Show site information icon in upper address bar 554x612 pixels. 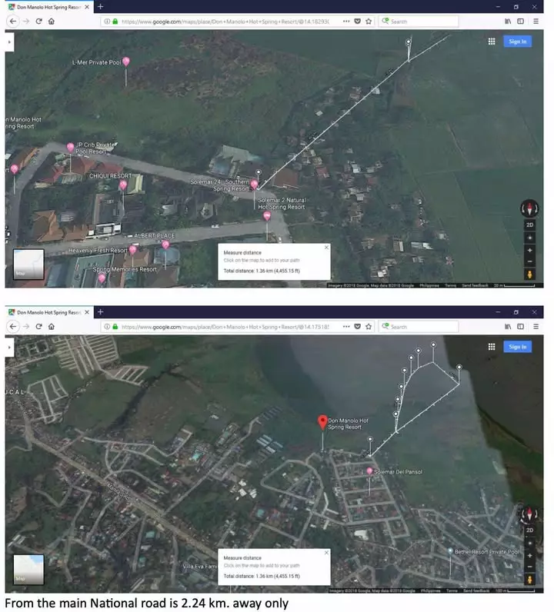click(107, 22)
